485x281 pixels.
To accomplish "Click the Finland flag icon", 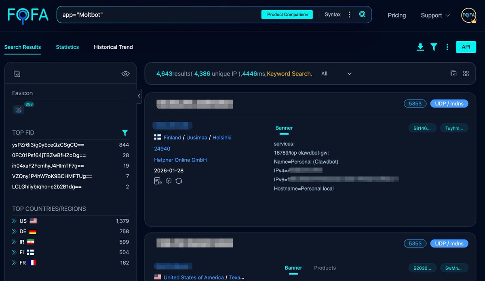I will tap(158, 137).
